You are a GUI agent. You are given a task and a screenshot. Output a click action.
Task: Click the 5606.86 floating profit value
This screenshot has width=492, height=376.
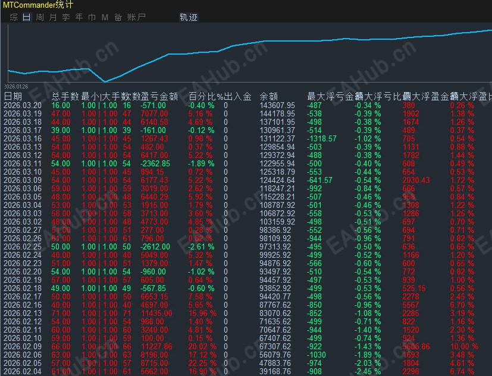(416, 346)
